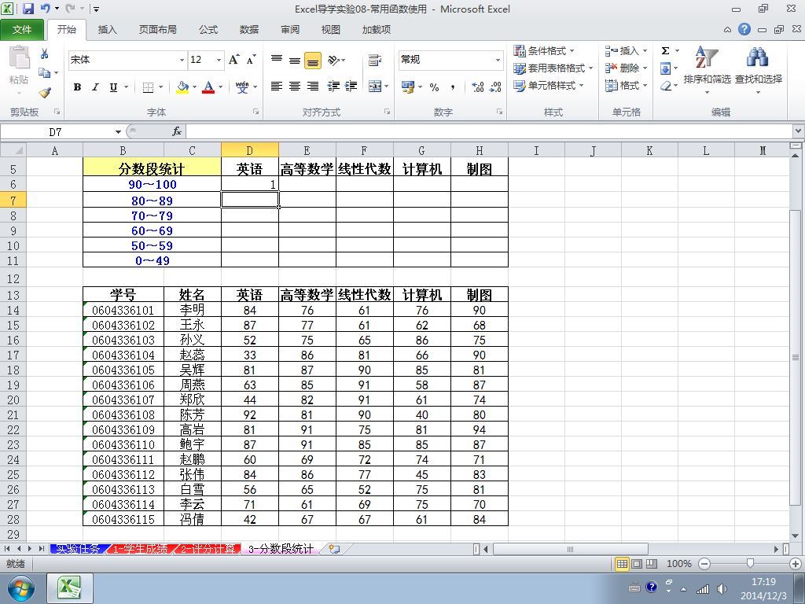This screenshot has width=805, height=604.
Task: Open Excel Help question mark
Action: tap(744, 29)
